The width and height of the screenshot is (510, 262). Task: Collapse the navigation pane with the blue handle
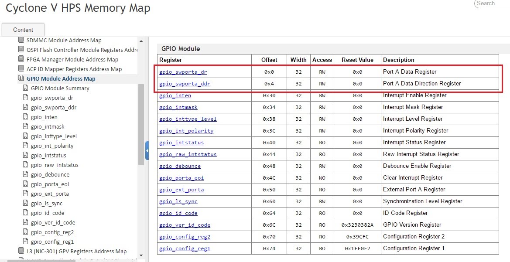[147, 150]
